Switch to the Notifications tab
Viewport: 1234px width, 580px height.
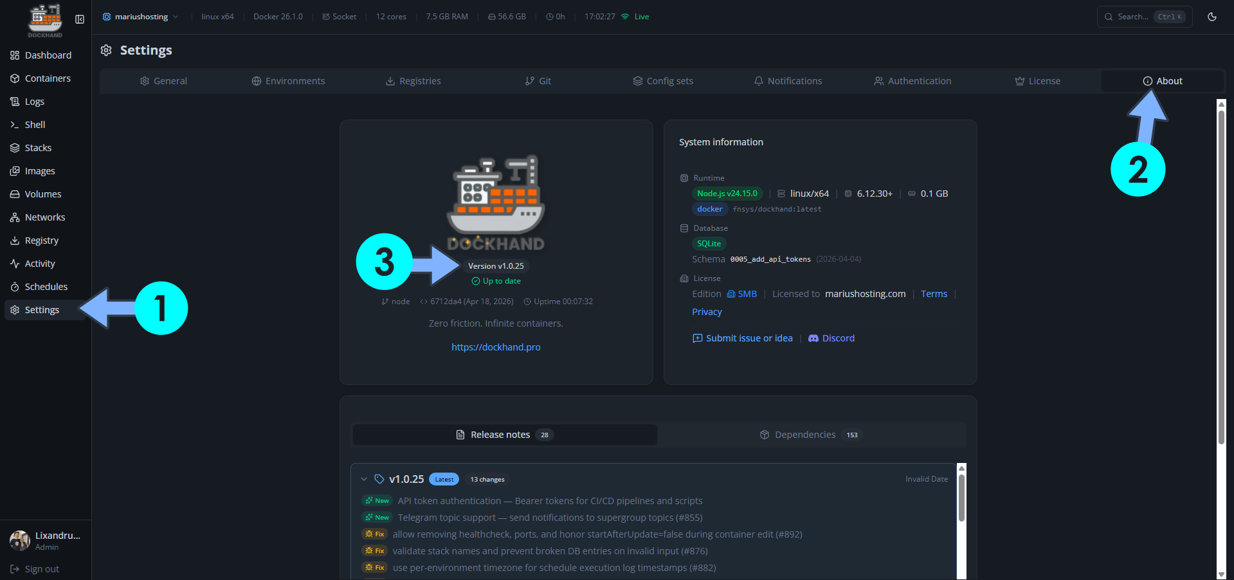tap(788, 80)
